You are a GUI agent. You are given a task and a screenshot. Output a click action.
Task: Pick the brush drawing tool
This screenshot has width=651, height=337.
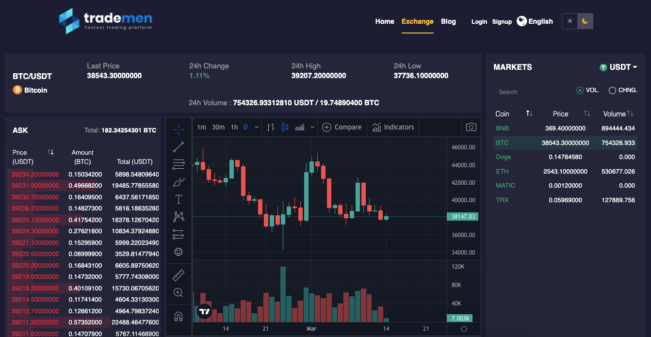(179, 182)
